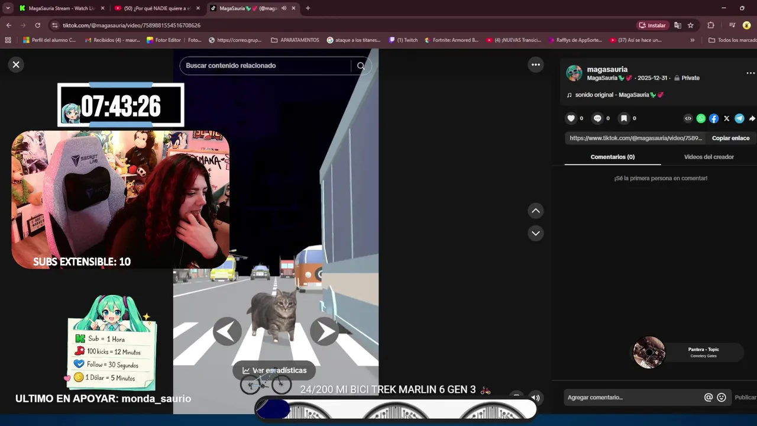Open the three-dot menu above video

pos(535,64)
